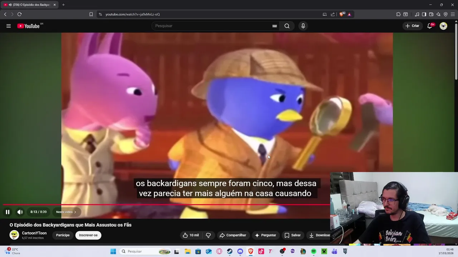Open the on-screen keyboard icon in the search box
This screenshot has height=257, width=458.
point(274,26)
